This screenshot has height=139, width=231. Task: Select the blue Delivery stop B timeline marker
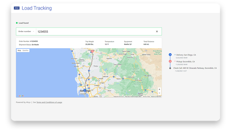170,55
